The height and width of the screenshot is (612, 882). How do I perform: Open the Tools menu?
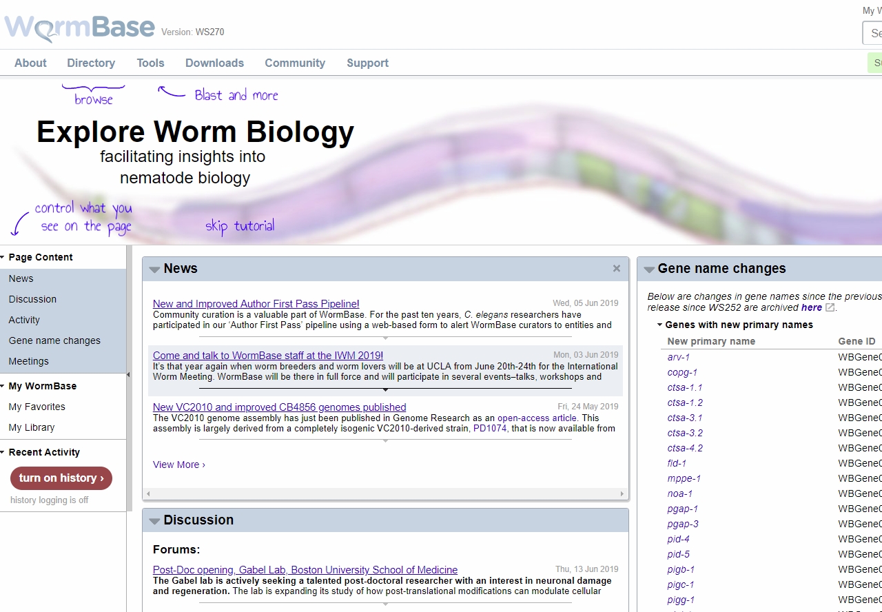point(150,63)
